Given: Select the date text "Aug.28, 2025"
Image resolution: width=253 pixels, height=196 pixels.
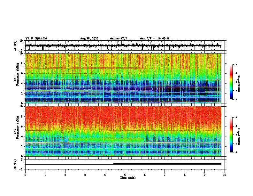Looking at the screenshot, I should (89, 38).
